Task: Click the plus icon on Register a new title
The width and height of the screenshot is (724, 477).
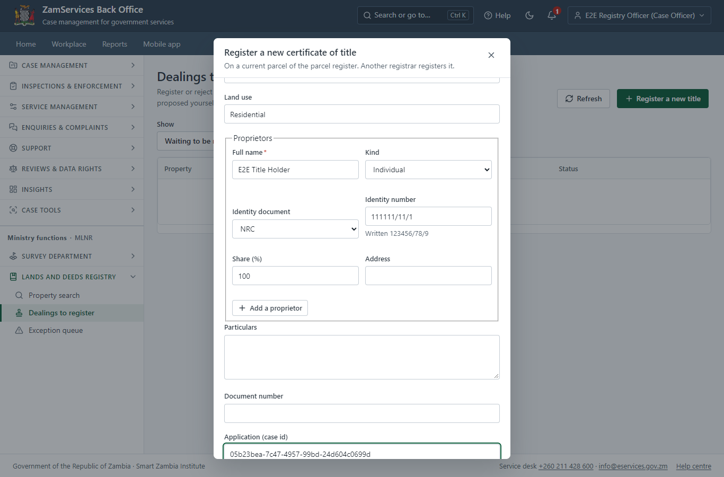Action: [629, 99]
